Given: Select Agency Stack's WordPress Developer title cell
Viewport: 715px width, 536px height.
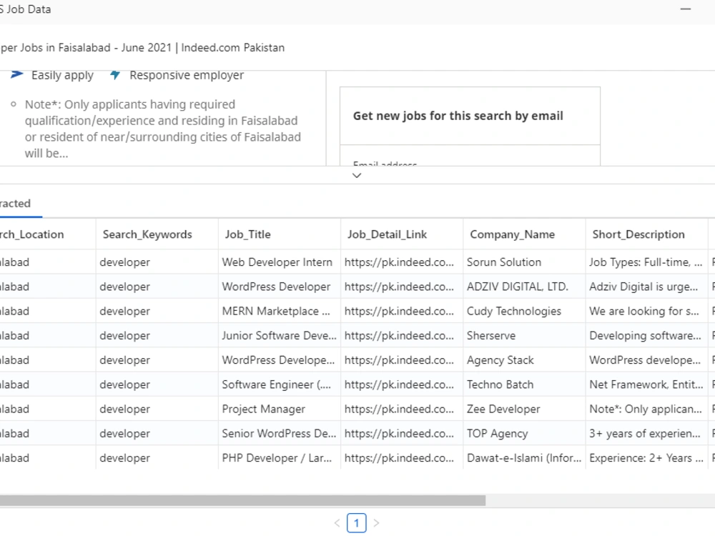Looking at the screenshot, I should pyautogui.click(x=280, y=360).
